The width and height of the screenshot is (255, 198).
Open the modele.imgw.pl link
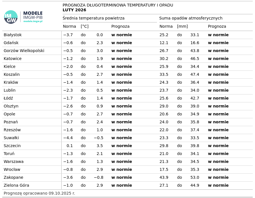click(33, 21)
